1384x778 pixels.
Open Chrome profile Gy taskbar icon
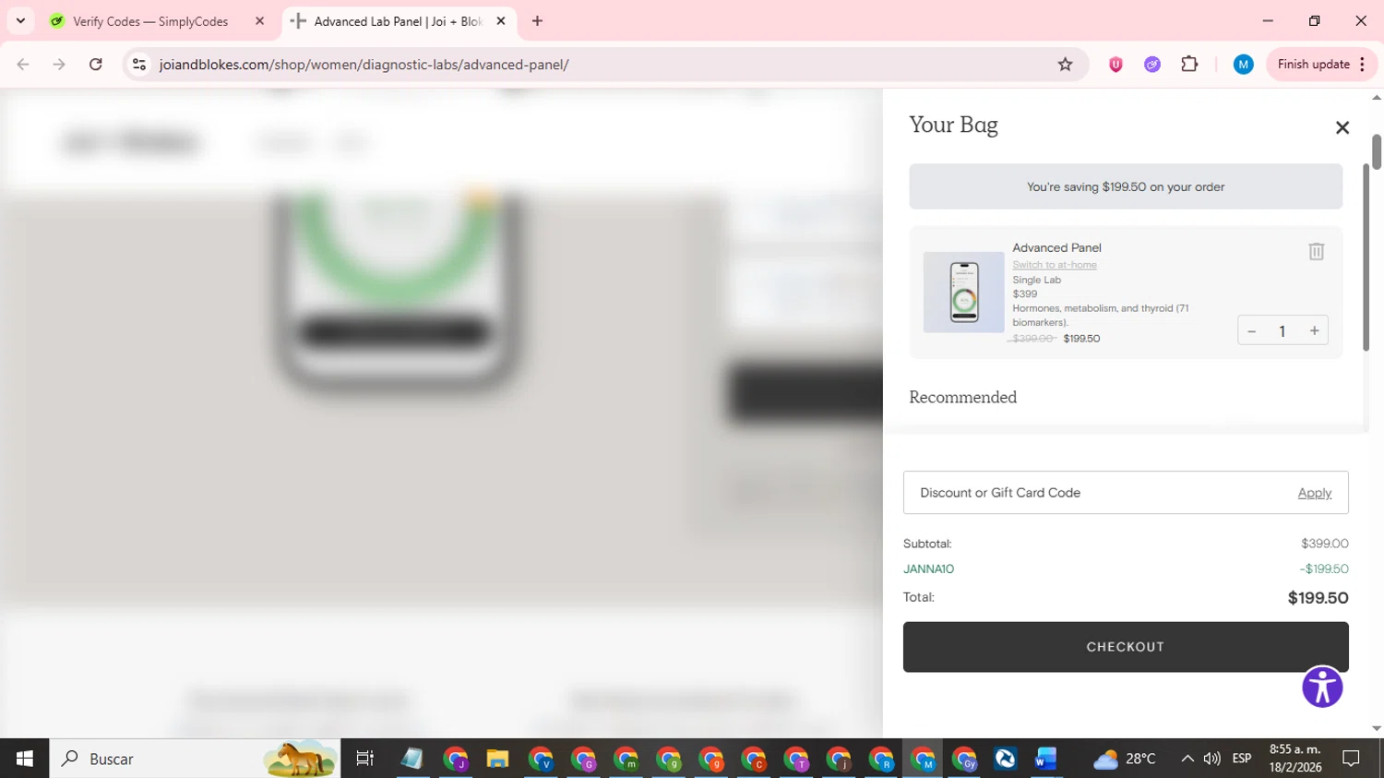click(x=964, y=759)
